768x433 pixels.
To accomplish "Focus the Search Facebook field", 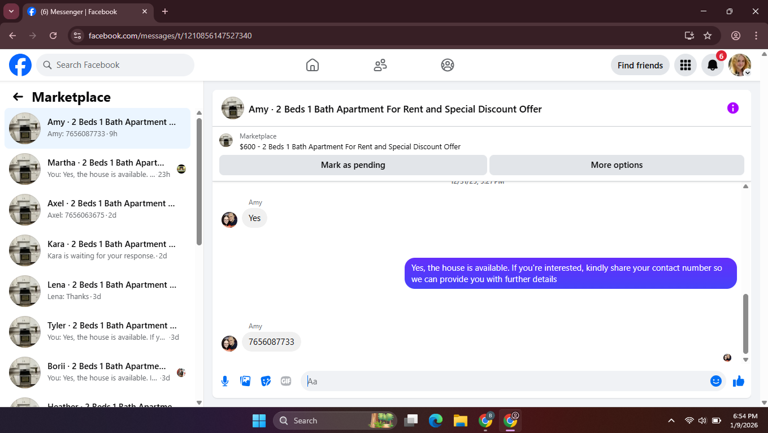I will [115, 65].
